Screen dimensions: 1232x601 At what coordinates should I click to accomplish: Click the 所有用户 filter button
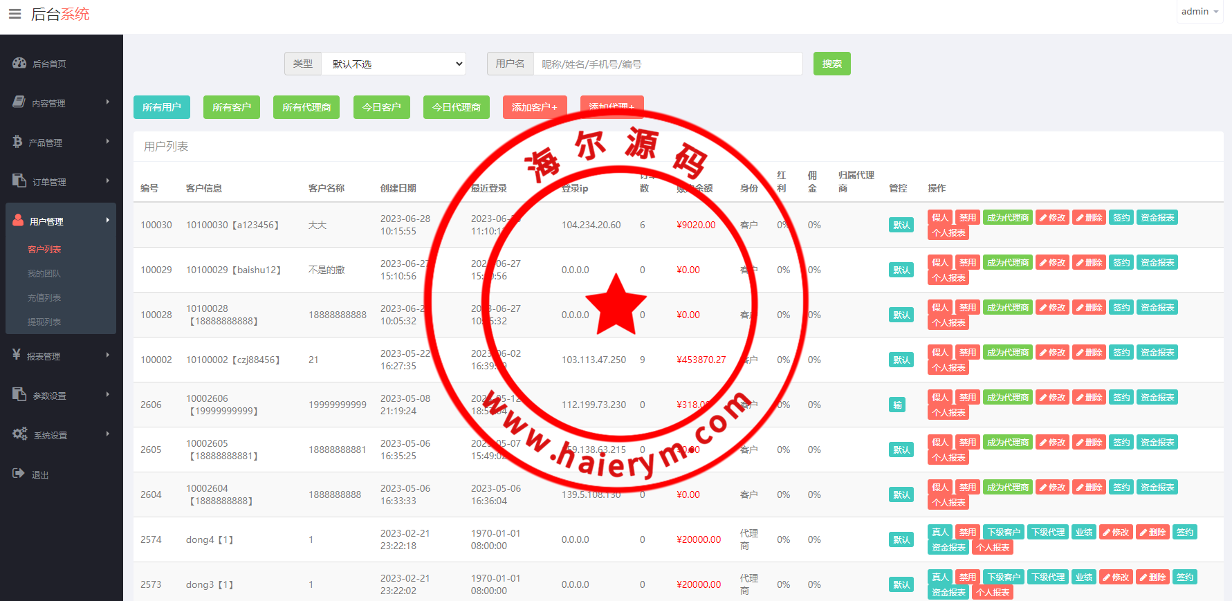point(161,107)
